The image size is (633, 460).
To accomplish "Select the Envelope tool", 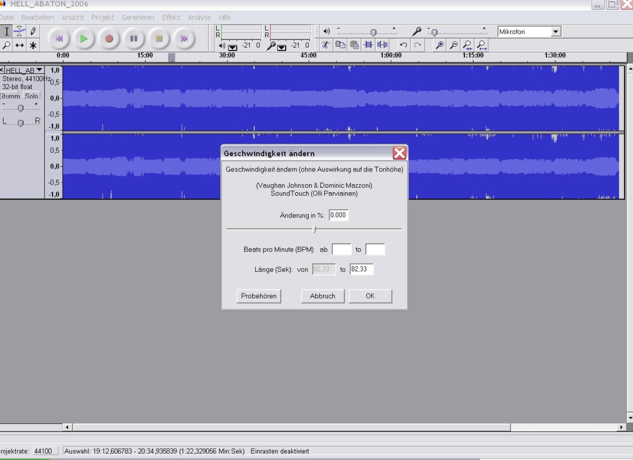I will tap(19, 31).
